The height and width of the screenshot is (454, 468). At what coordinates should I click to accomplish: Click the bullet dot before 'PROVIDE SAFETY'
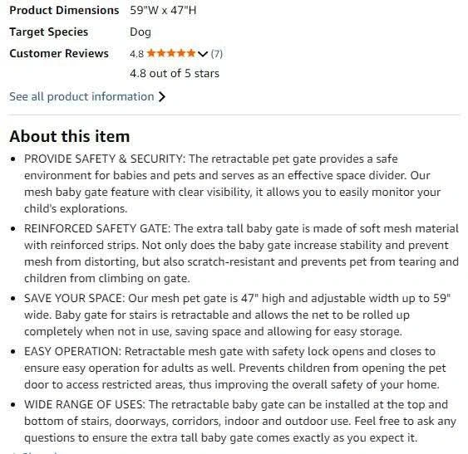12,159
